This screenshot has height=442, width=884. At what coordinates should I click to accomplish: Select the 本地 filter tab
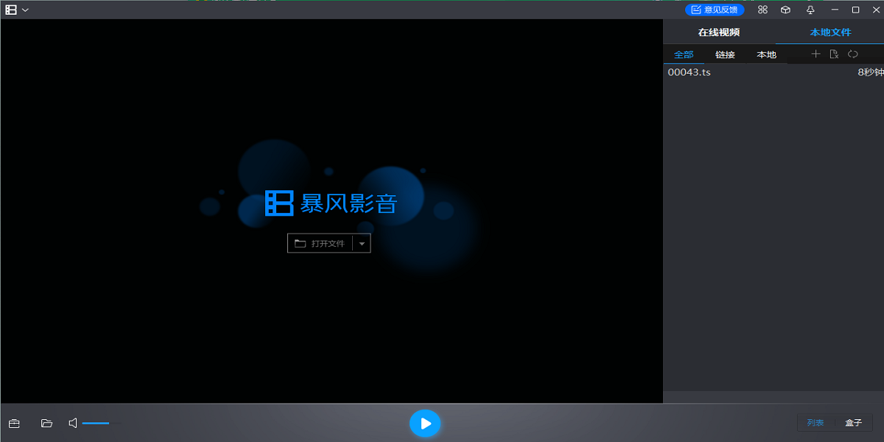click(x=765, y=54)
